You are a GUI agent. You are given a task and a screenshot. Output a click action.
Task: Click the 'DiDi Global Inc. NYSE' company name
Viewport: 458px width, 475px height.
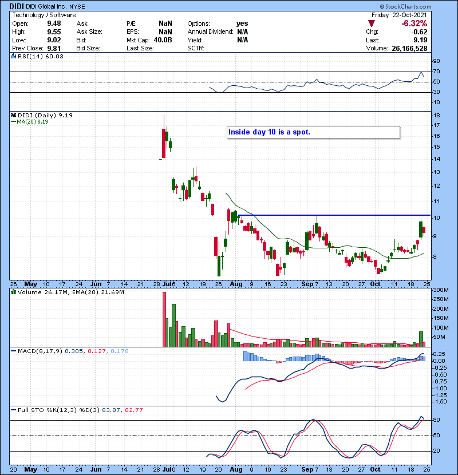tap(55, 7)
